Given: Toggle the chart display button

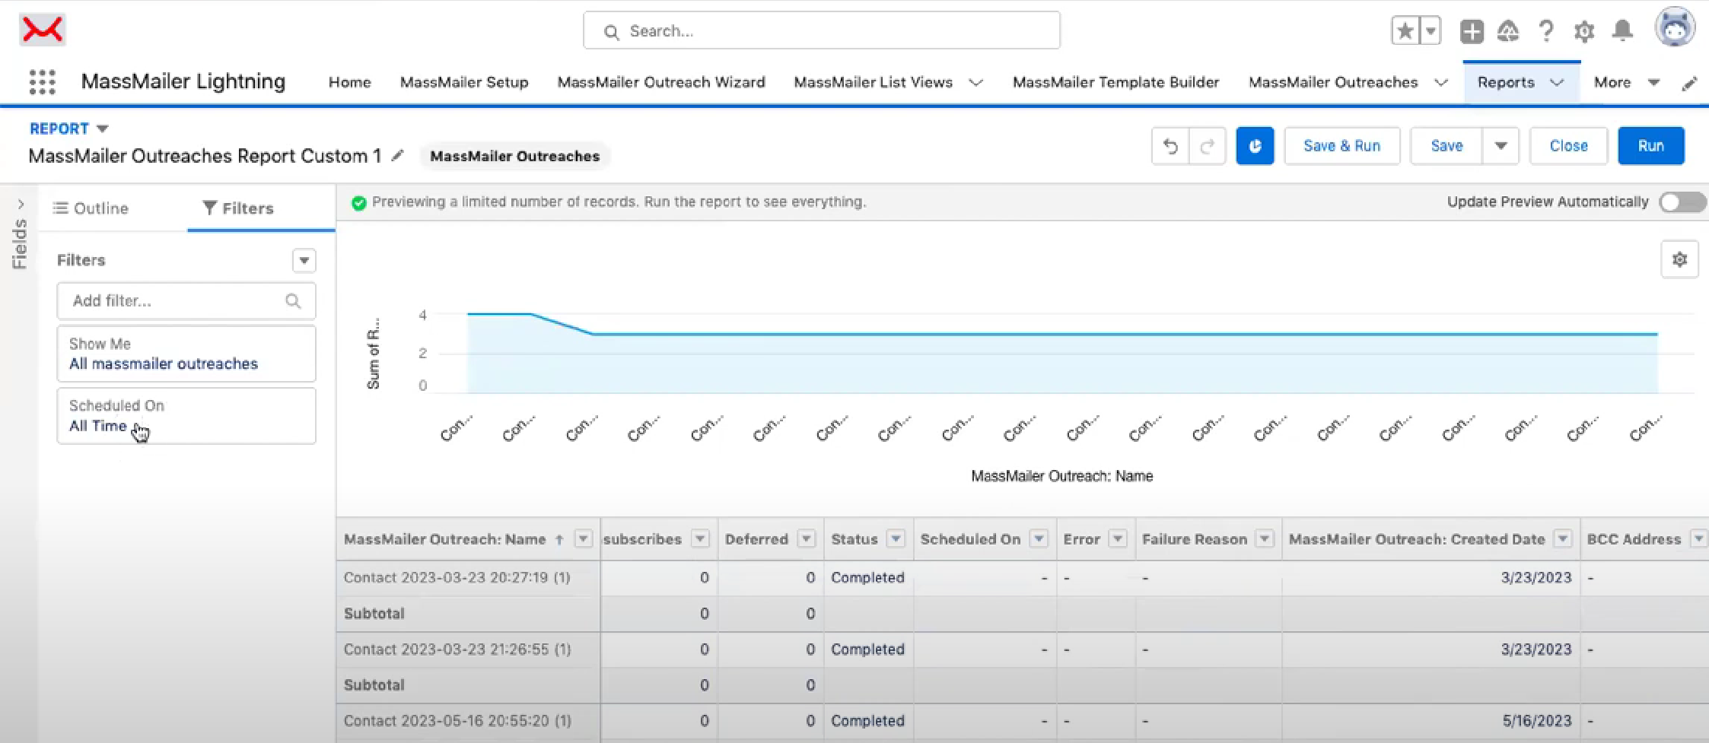Looking at the screenshot, I should click(1255, 146).
